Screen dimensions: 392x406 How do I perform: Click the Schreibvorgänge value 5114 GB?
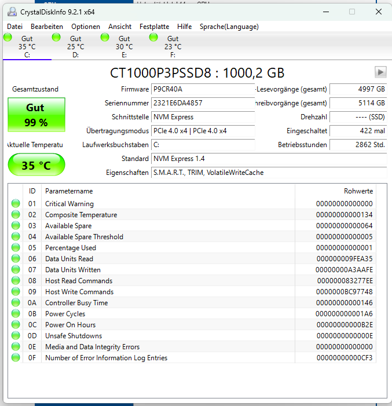click(358, 103)
